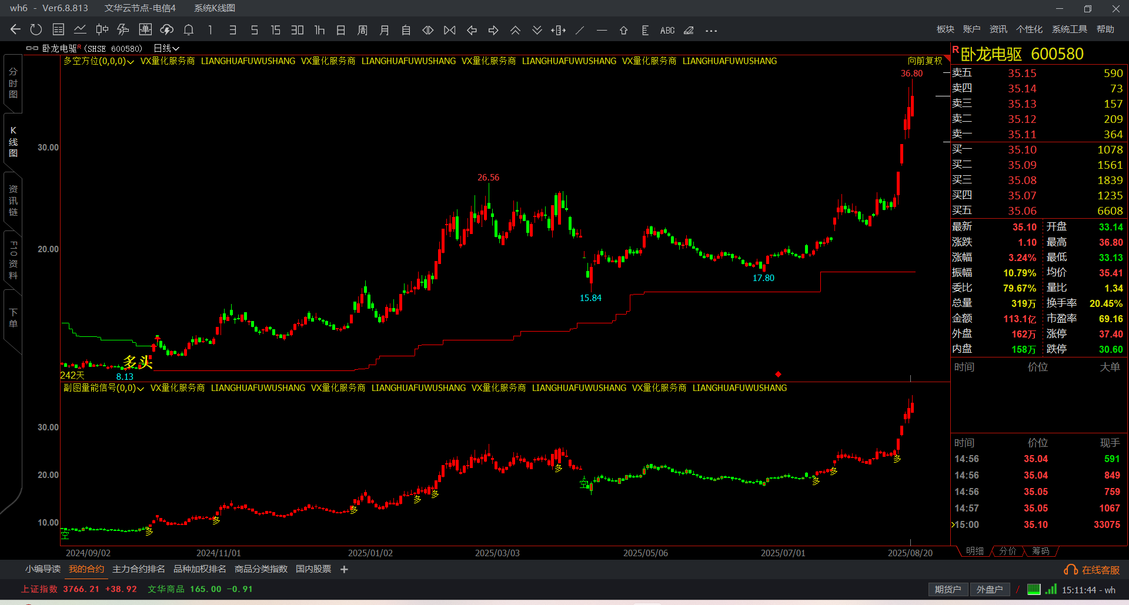Click the back arrow icon
The width and height of the screenshot is (1129, 605).
point(15,29)
